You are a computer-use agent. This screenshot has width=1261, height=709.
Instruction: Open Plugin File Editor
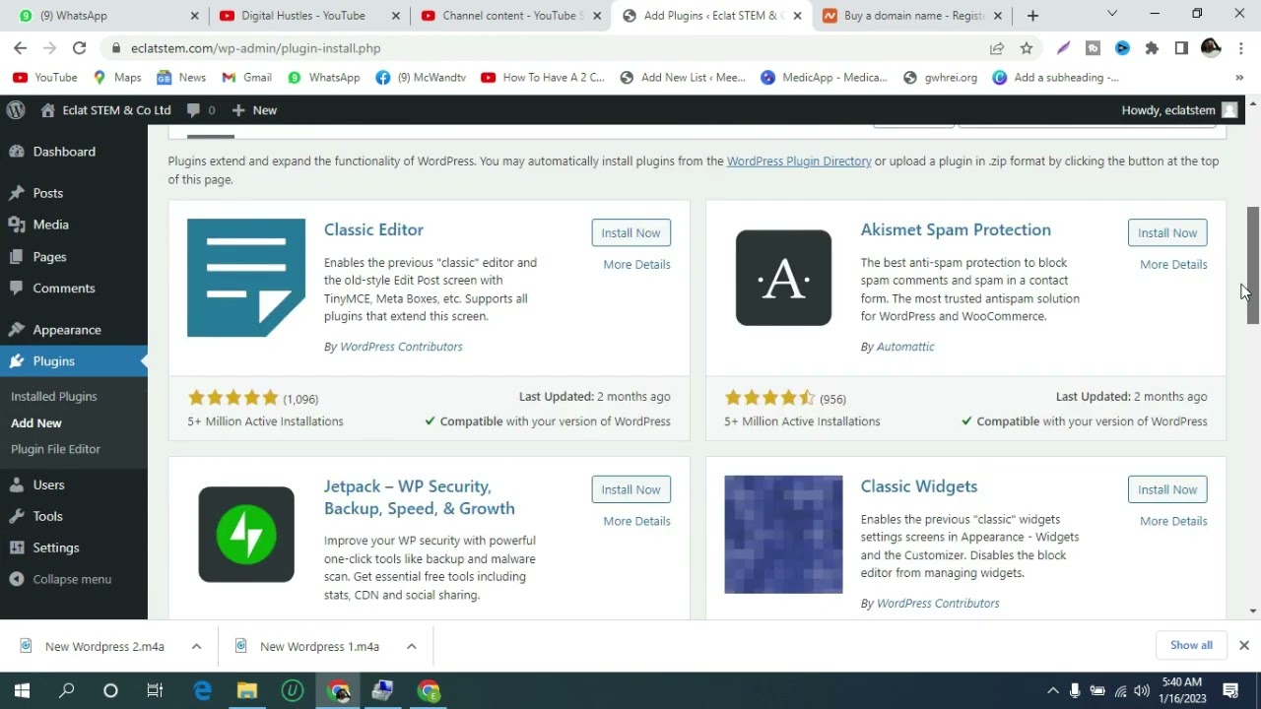click(x=55, y=449)
